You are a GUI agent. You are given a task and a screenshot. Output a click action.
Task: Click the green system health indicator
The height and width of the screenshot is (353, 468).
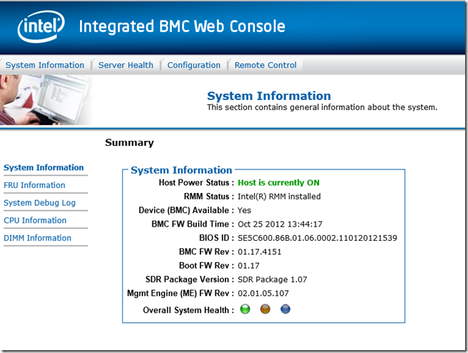pyautogui.click(x=245, y=309)
